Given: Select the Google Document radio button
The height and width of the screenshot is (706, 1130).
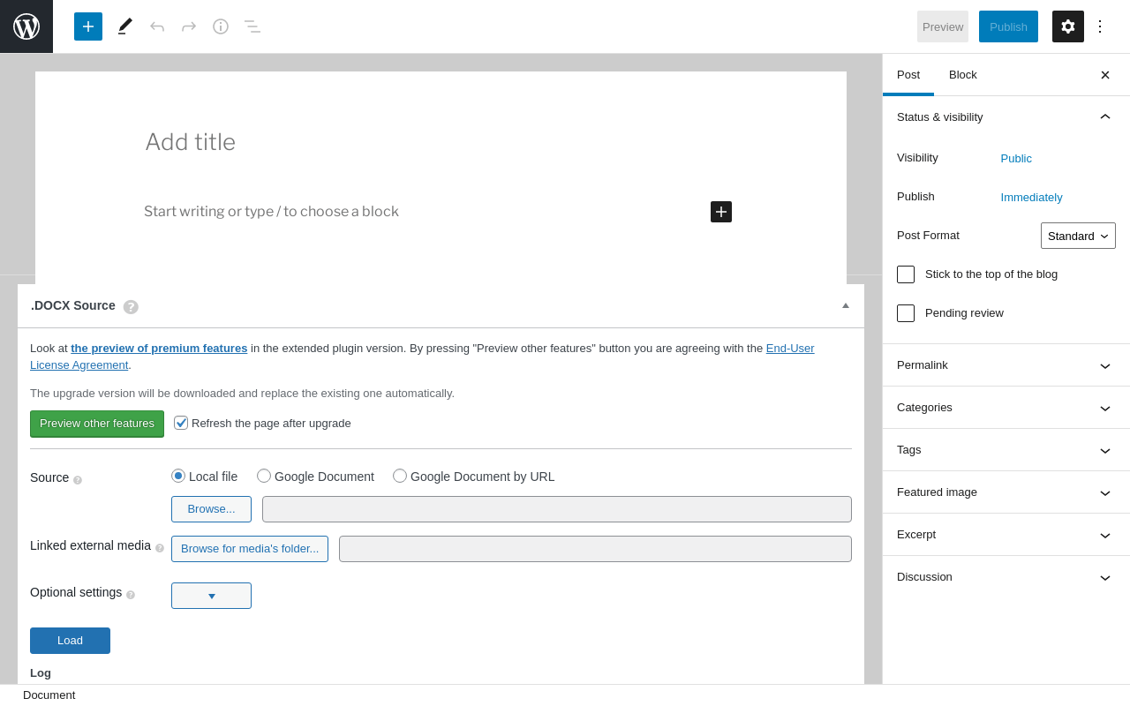Looking at the screenshot, I should (264, 476).
